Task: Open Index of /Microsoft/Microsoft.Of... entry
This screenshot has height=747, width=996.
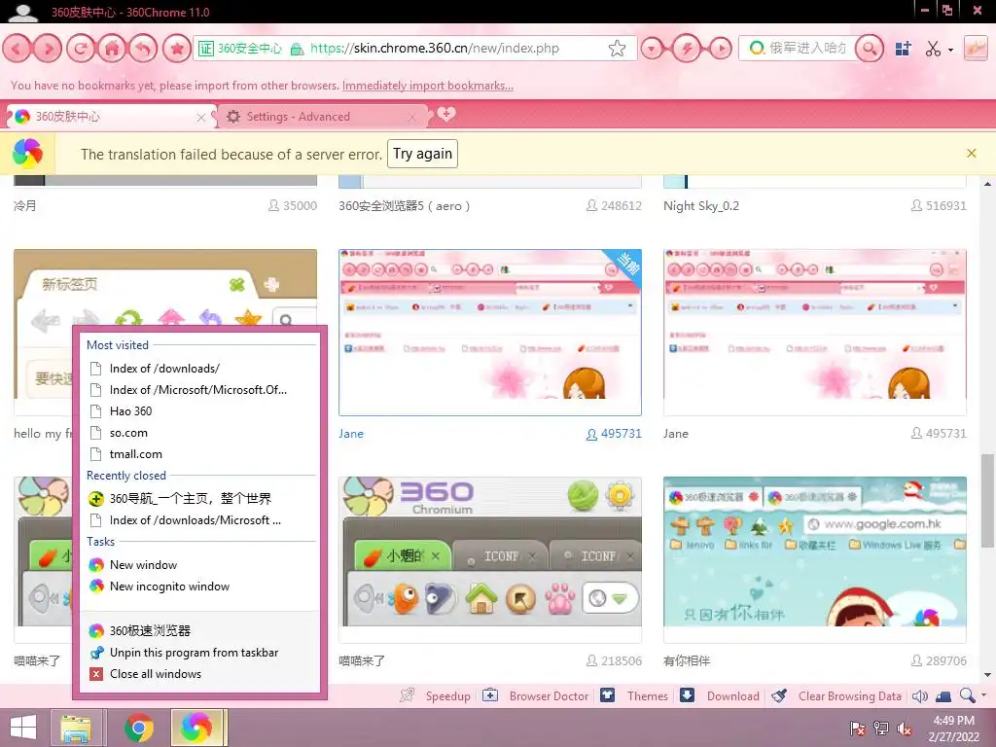Action: coord(199,390)
